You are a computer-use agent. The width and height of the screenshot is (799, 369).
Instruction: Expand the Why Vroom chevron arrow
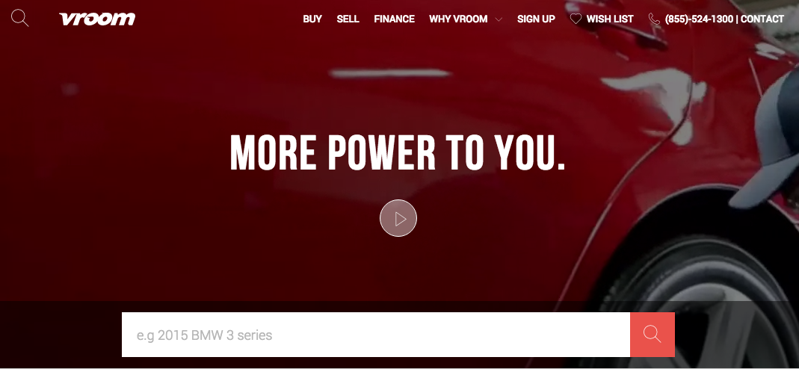click(499, 19)
